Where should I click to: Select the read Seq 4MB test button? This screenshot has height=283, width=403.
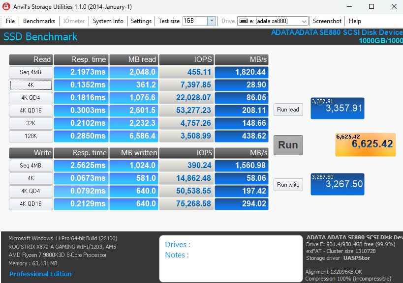[x=31, y=72]
